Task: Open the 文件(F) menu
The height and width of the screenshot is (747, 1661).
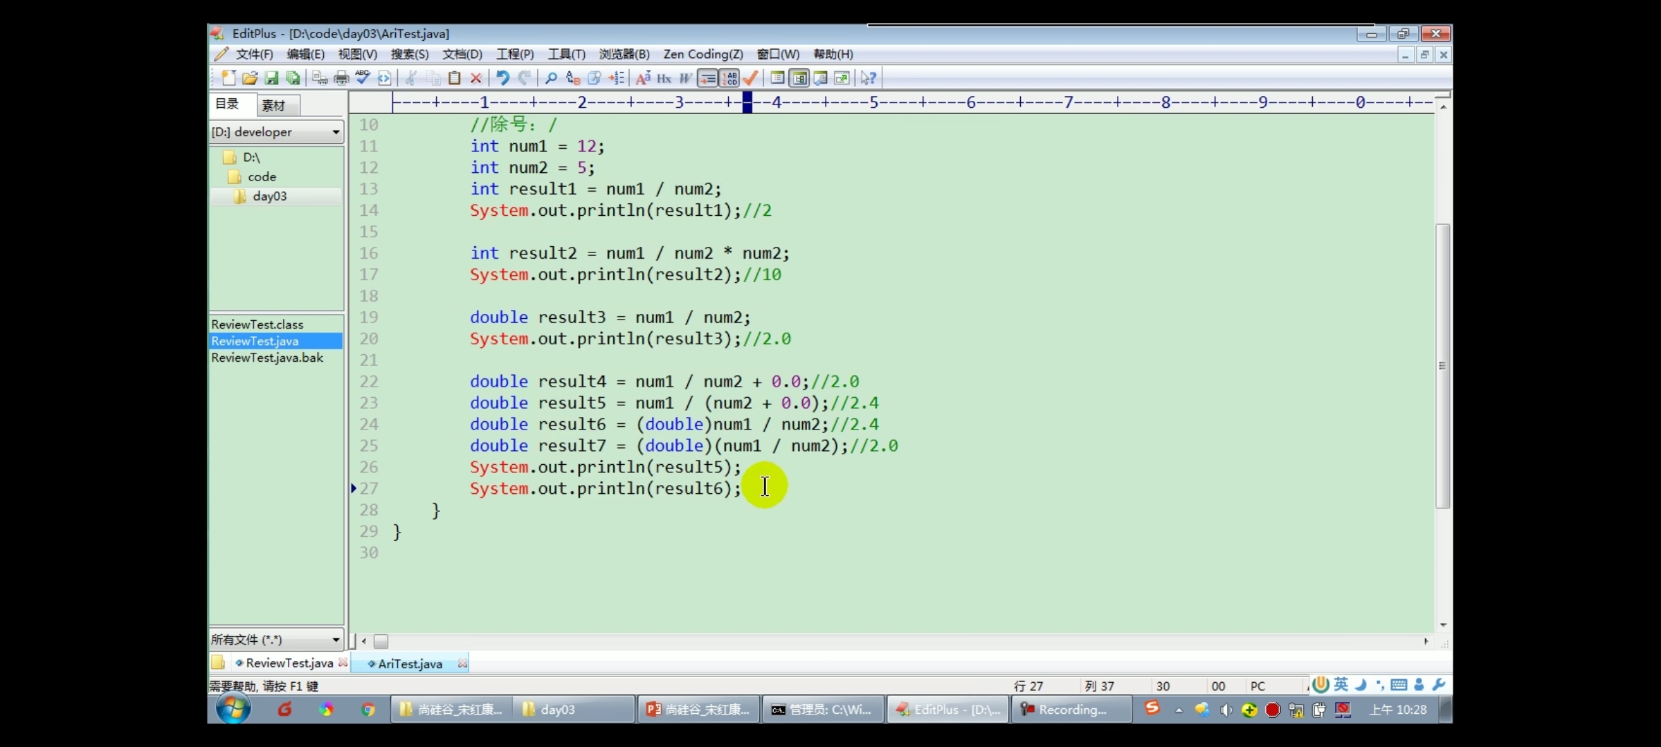Action: click(x=254, y=54)
